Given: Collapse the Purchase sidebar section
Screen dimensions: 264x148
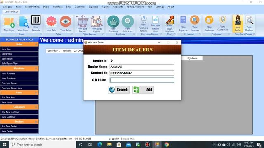Looking at the screenshot, I should coord(36,69).
